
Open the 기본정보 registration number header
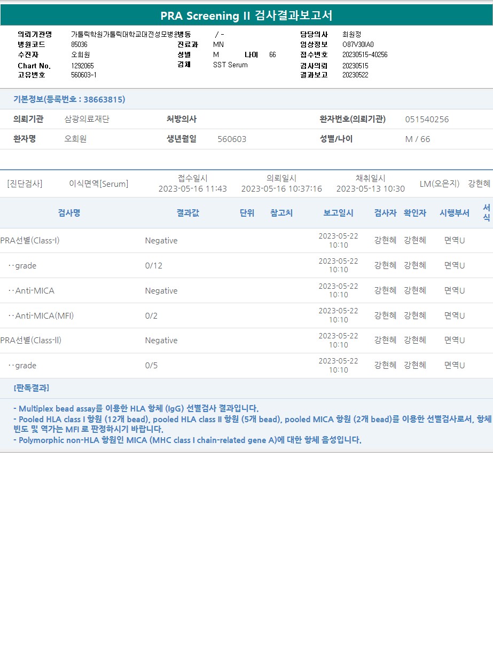tap(69, 99)
